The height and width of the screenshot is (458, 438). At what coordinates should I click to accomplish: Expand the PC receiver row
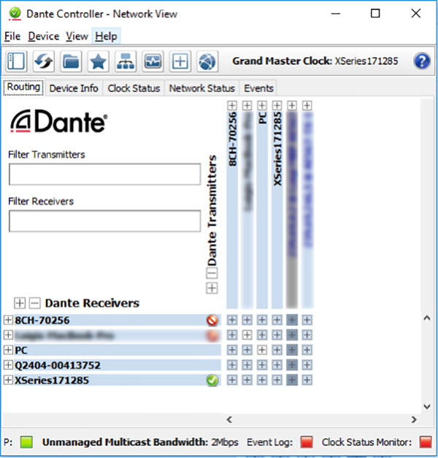coord(8,350)
